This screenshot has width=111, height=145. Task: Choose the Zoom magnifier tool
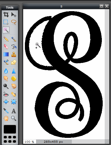tap(14, 118)
